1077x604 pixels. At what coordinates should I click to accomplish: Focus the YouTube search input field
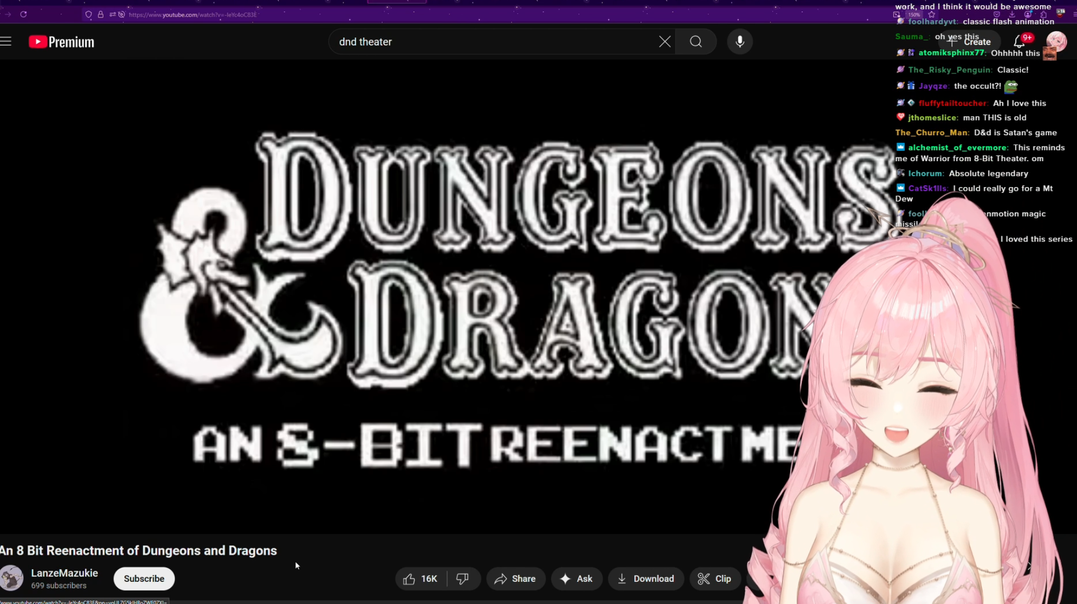[x=491, y=42]
